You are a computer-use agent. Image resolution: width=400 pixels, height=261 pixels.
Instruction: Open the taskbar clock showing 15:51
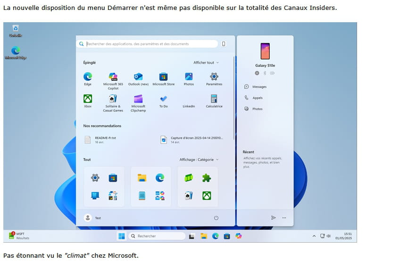(343, 236)
